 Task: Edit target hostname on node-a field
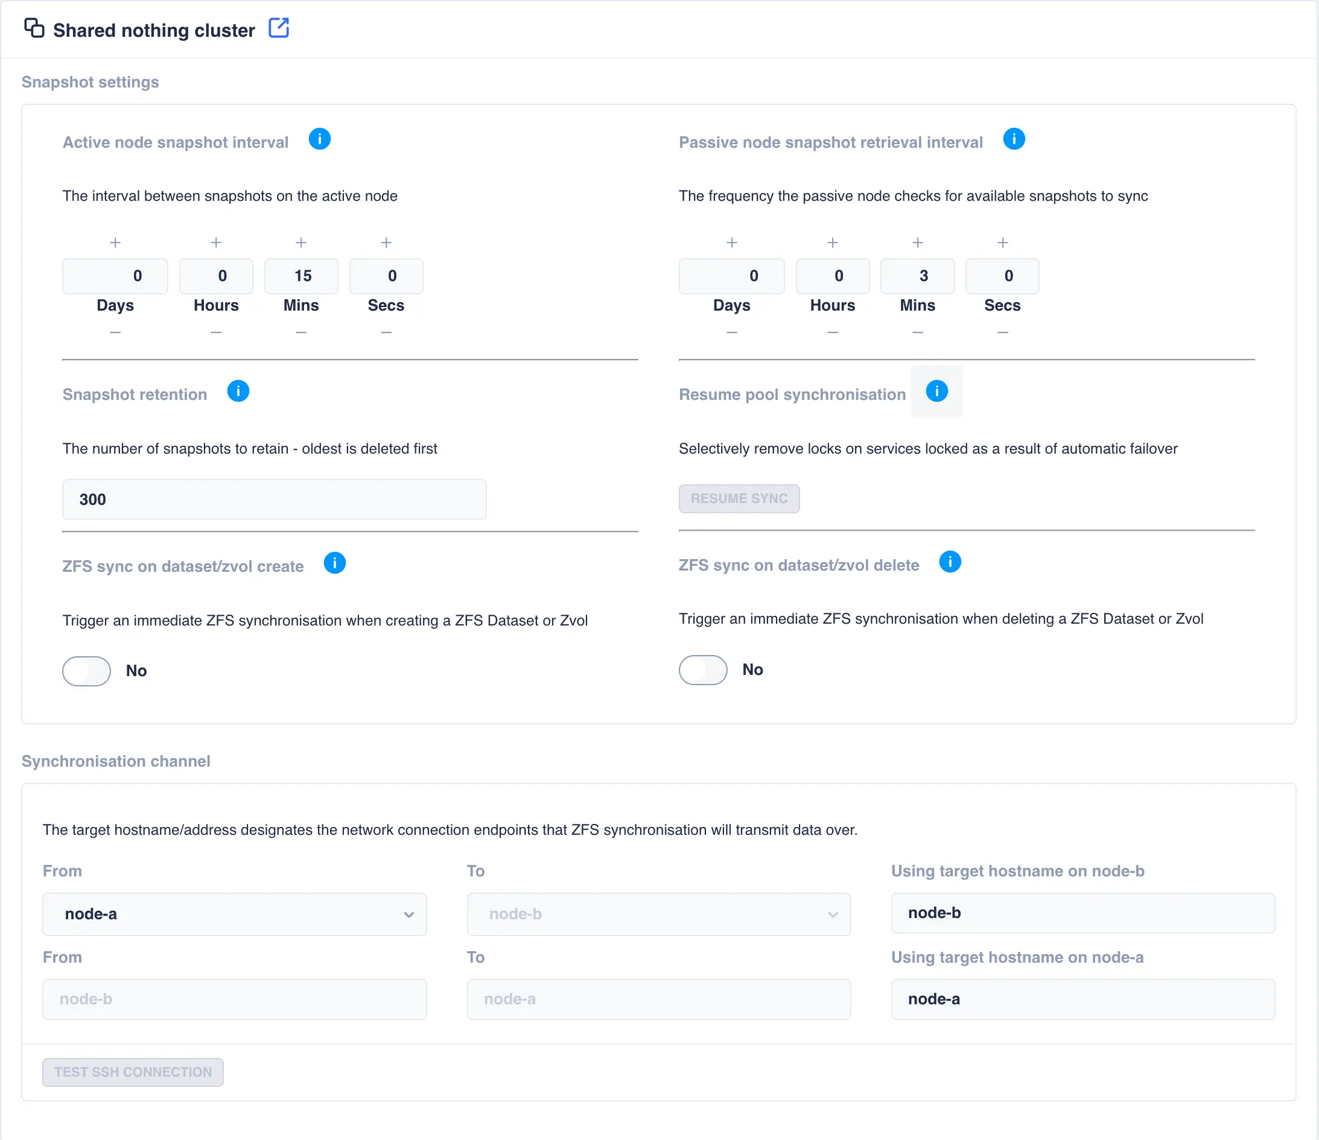[1083, 999]
